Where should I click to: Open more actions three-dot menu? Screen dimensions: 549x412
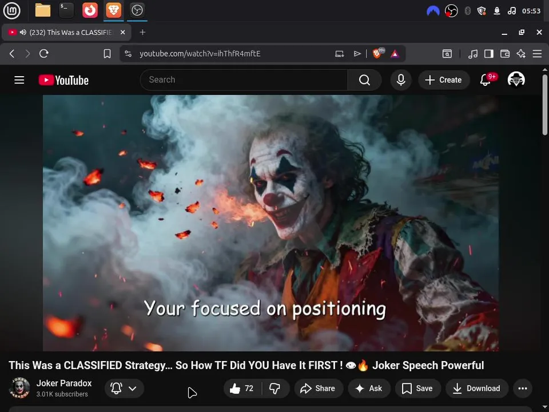point(523,388)
